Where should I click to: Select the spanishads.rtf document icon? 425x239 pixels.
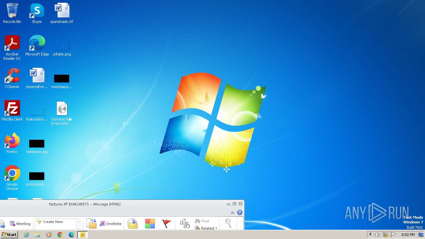click(62, 13)
